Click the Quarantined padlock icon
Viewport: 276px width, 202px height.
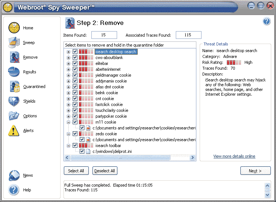pyautogui.click(x=15, y=87)
